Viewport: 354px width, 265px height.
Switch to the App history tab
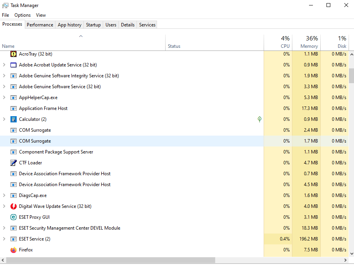[69, 24]
